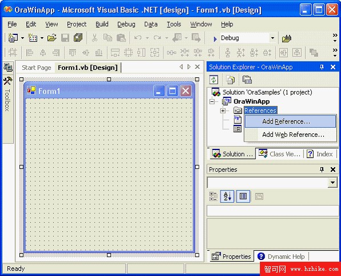Viewport: 341px width, 276px height.
Task: Open the Debug configuration dropdown
Action: (x=272, y=38)
